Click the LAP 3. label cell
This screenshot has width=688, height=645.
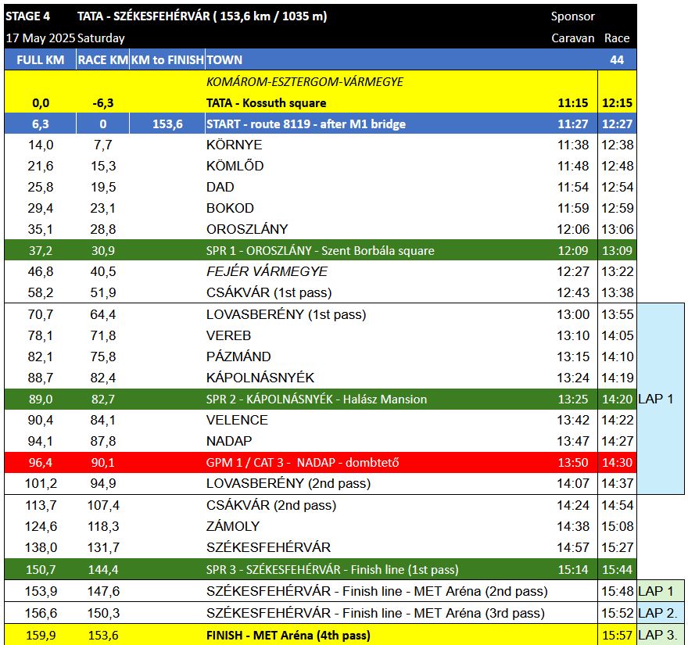pyautogui.click(x=658, y=636)
